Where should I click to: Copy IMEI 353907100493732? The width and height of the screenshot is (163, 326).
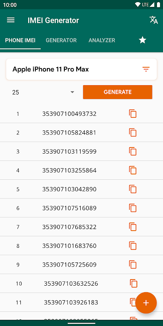133,114
